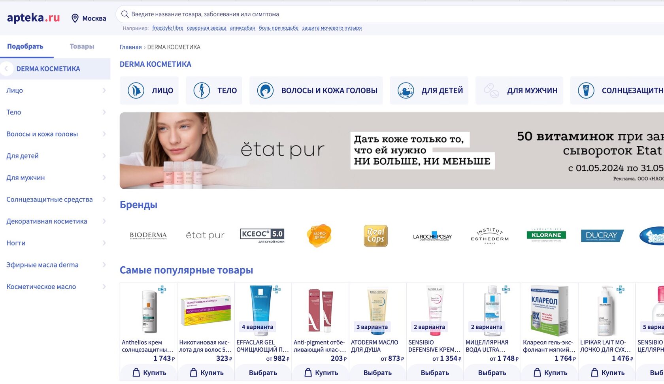The image size is (664, 384).
Task: Open Эфирные масла derma sidebar item
Action: [42, 265]
